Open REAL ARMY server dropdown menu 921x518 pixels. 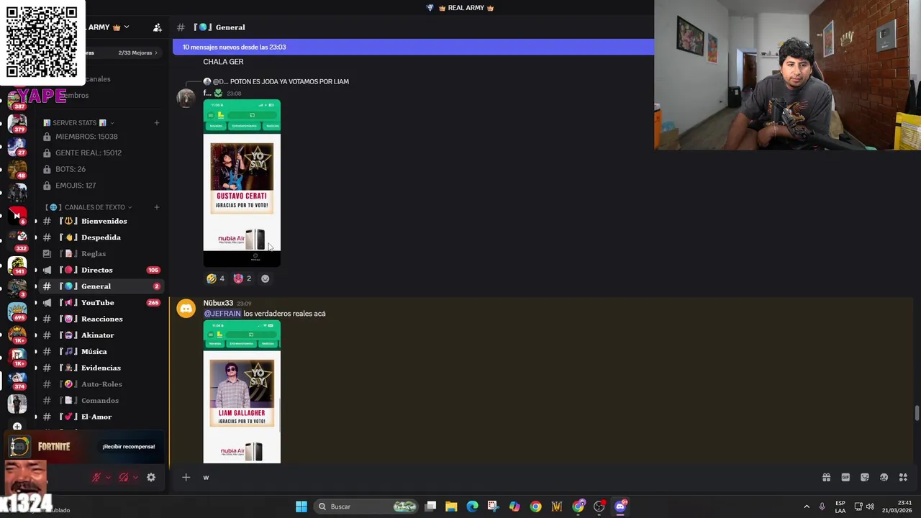(127, 27)
